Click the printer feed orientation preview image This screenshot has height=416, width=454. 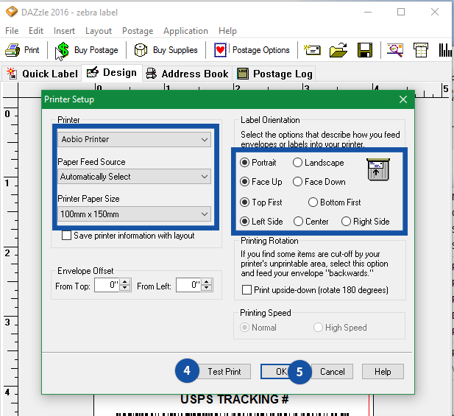[378, 170]
